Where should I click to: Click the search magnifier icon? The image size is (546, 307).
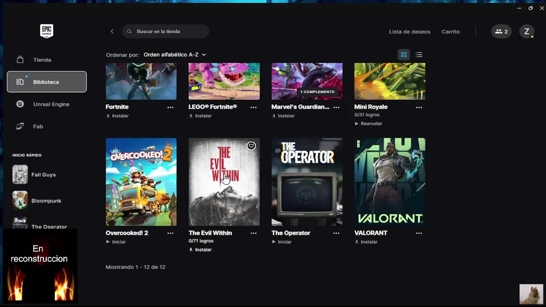tap(129, 32)
